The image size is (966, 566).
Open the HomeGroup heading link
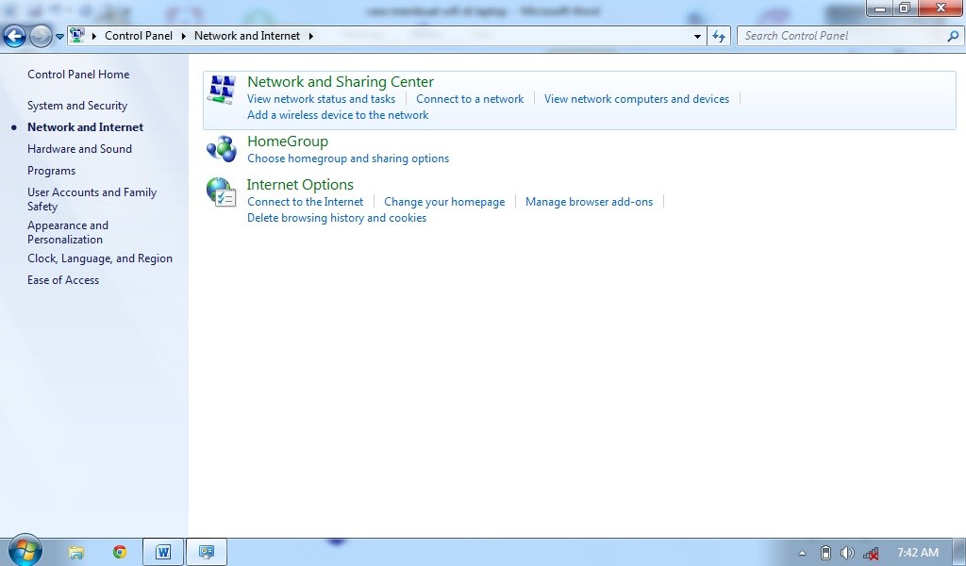click(288, 141)
